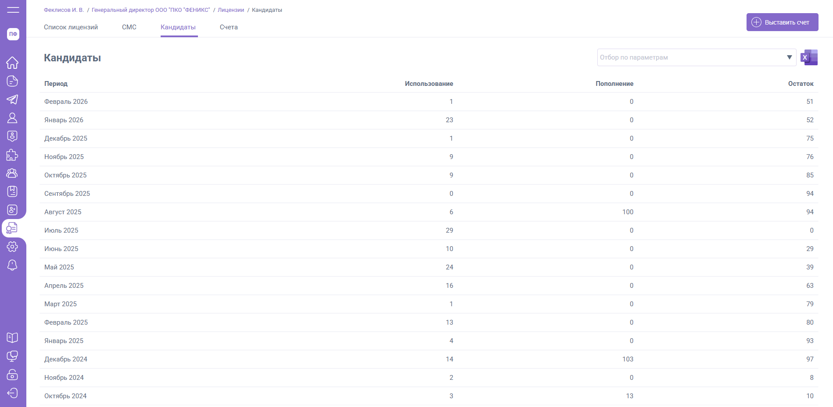
Task: Switch to the Список лицензий tab
Action: point(71,27)
